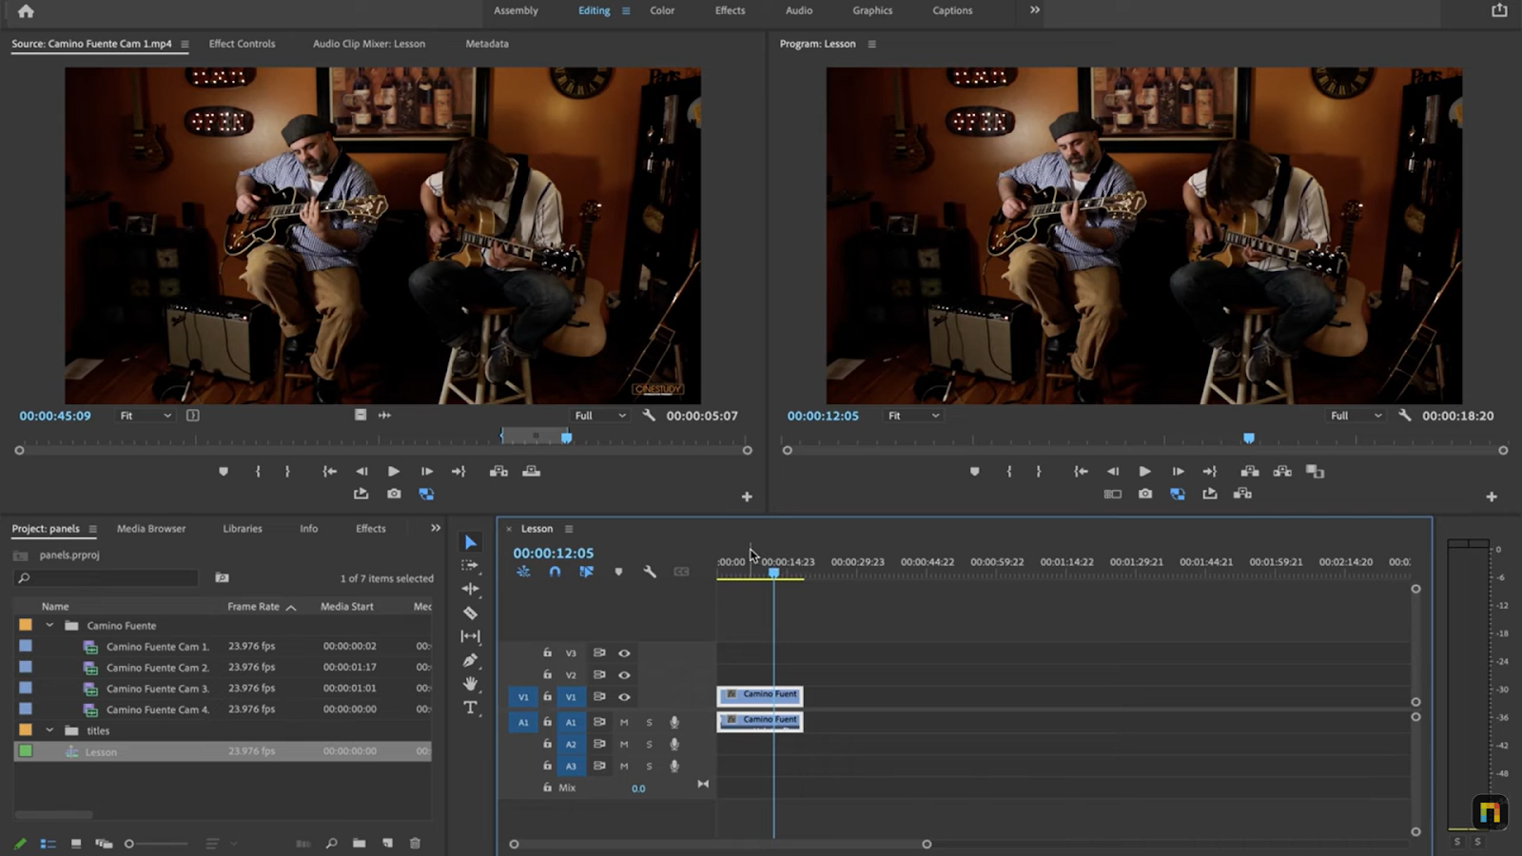Screen dimensions: 1522x856
Task: Open the Source monitor Fit zoom dropdown
Action: pyautogui.click(x=146, y=416)
